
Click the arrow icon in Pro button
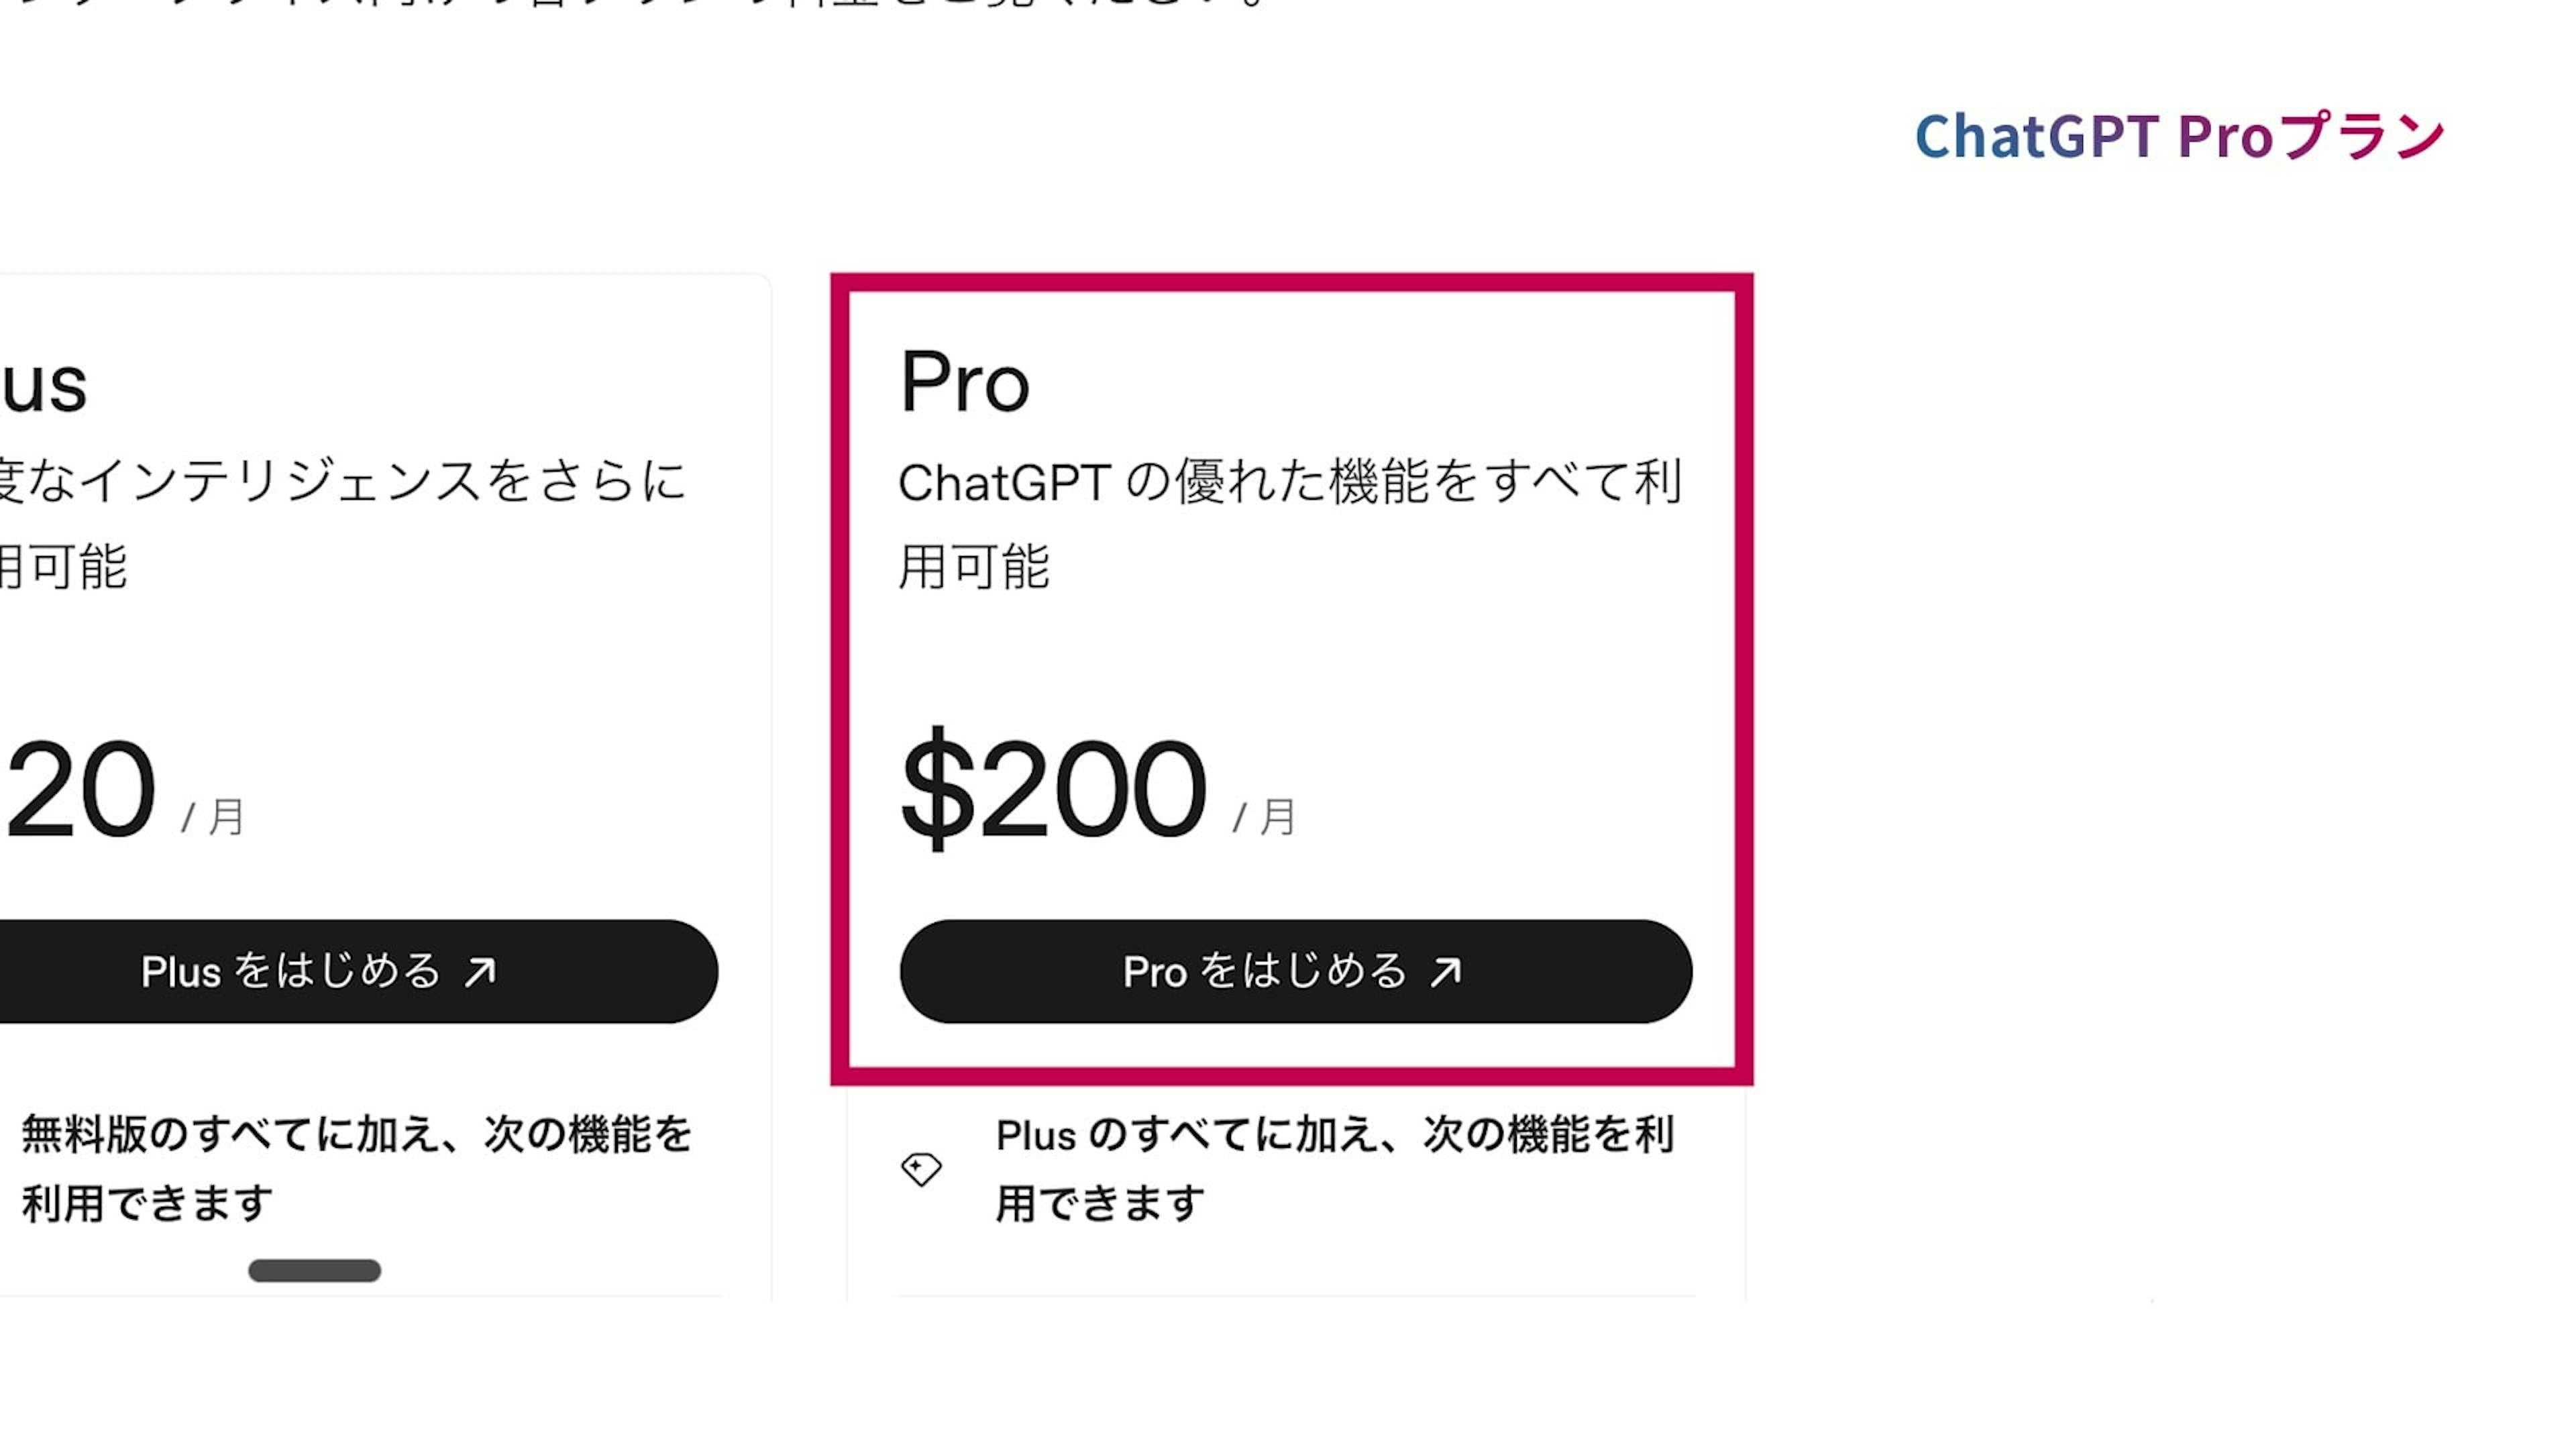1446,971
